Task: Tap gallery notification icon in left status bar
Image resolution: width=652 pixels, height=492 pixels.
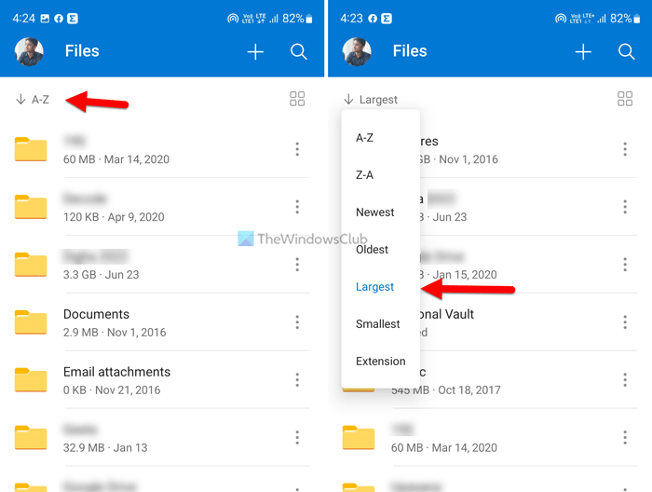Action: [45, 19]
